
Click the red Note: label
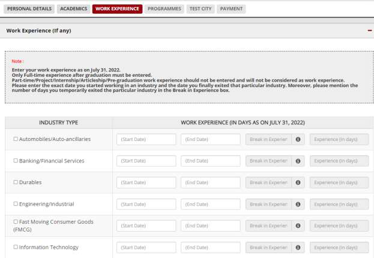coord(17,61)
